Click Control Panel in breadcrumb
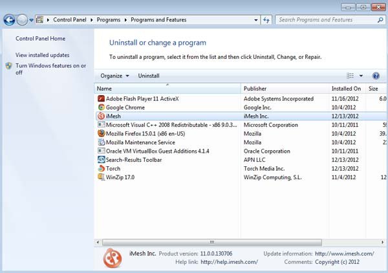 coord(70,20)
